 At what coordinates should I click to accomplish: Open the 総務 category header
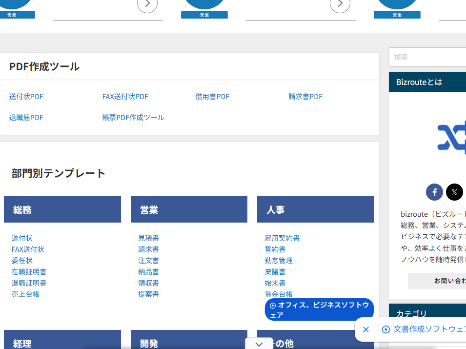click(62, 210)
